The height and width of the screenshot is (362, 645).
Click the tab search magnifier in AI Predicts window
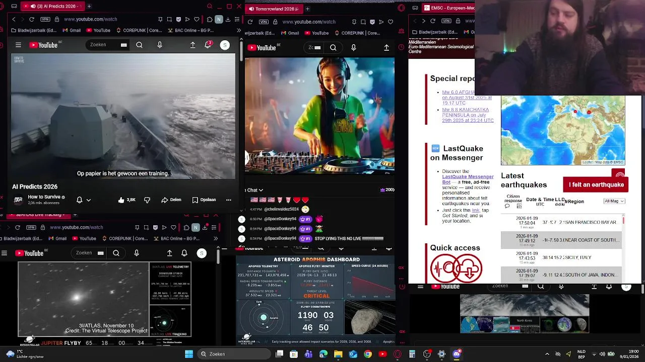pyautogui.click(x=210, y=6)
